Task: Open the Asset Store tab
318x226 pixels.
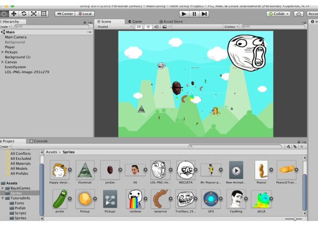Action: tap(171, 22)
